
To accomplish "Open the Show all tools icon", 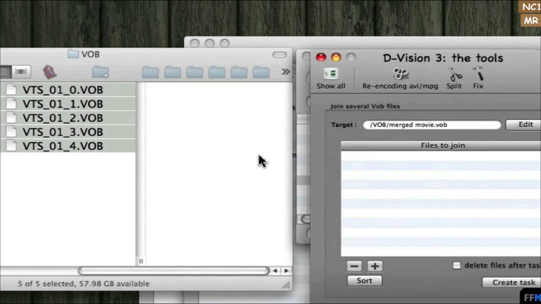I will coord(331,79).
